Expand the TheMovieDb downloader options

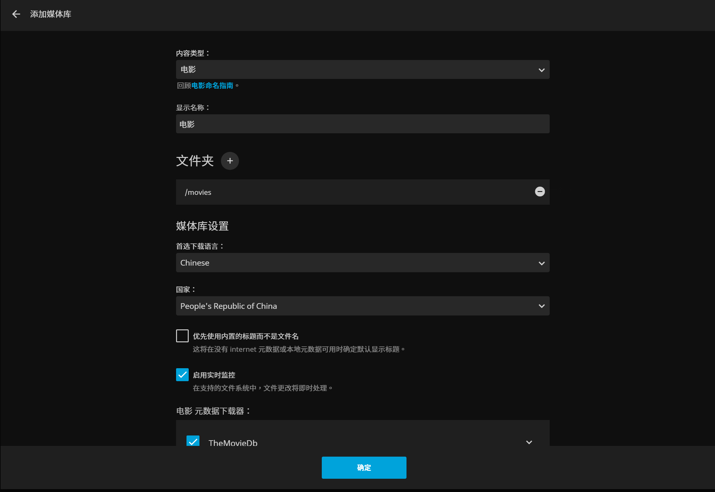[x=529, y=442]
